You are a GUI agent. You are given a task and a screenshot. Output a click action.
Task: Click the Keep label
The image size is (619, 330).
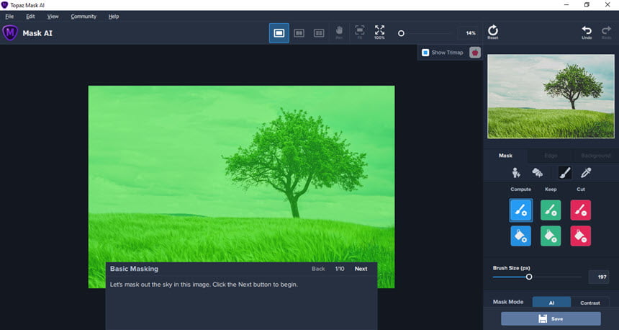pyautogui.click(x=551, y=189)
